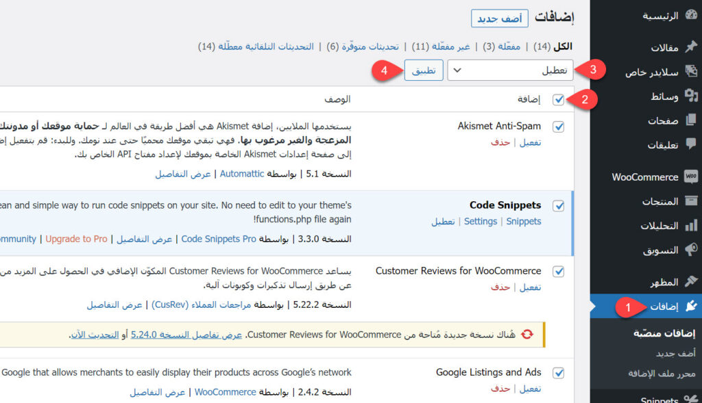Screen dimensions: 702x403
Task: Open أضف جديد submenu item in sidebar
Action: (675, 353)
